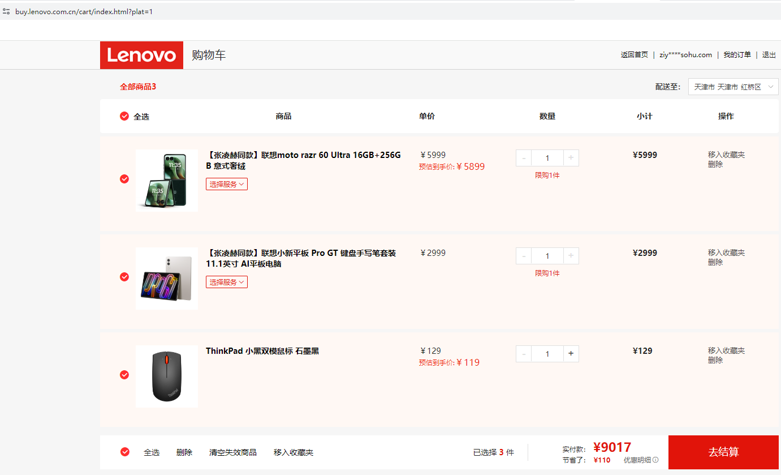Click the Lenovo logo

[141, 55]
